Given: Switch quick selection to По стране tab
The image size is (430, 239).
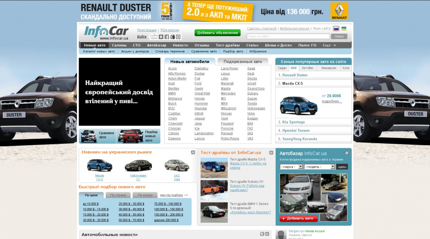Looking at the screenshot, I should pos(118,195).
